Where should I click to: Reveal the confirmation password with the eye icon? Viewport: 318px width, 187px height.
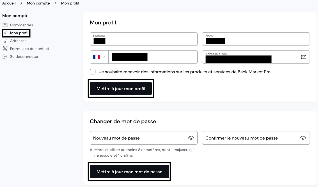point(303,138)
